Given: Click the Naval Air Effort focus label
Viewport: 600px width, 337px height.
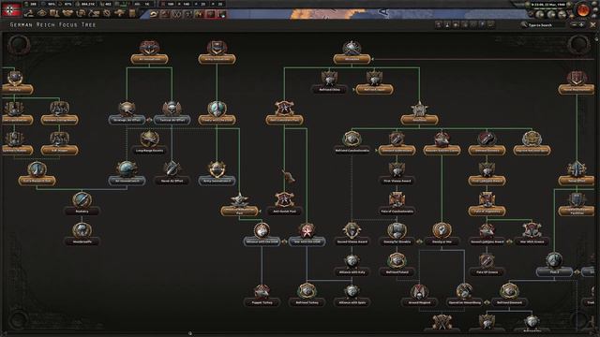Looking at the screenshot, I should click(x=172, y=181).
